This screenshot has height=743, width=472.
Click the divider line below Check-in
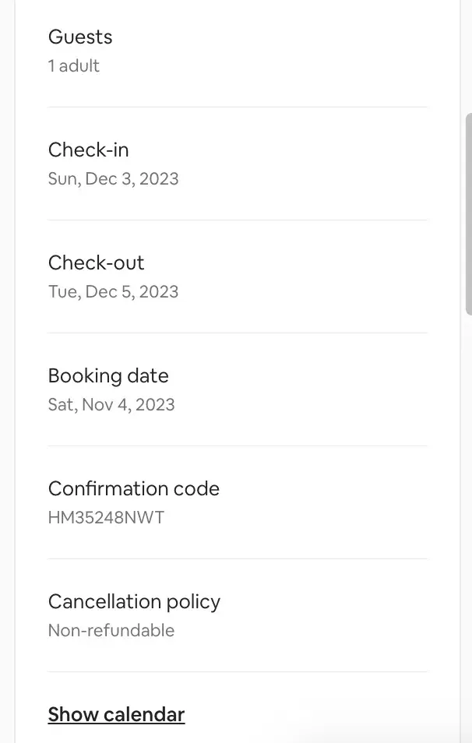coord(238,220)
